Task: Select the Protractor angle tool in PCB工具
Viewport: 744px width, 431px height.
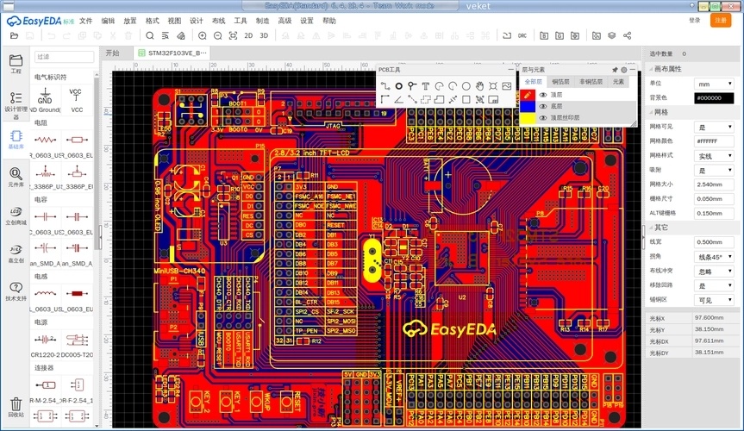Action: pyautogui.click(x=398, y=99)
